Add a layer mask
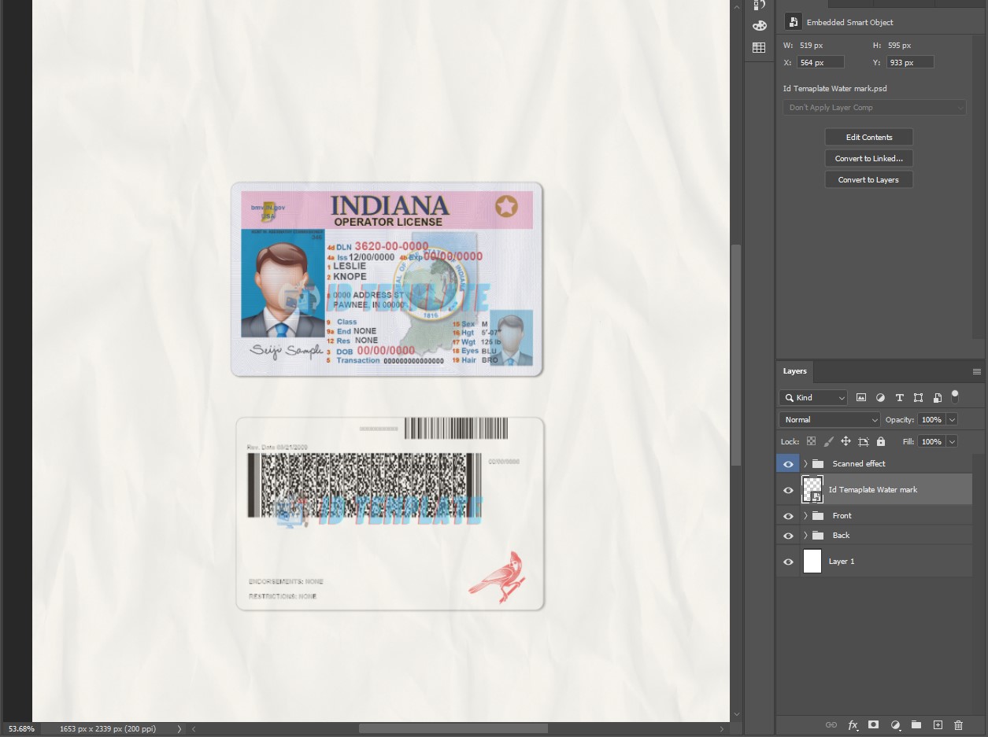Screen dimensions: 988x737 (874, 725)
